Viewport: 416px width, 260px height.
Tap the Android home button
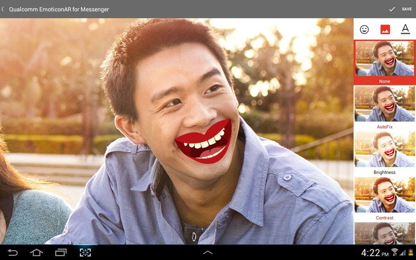36,252
